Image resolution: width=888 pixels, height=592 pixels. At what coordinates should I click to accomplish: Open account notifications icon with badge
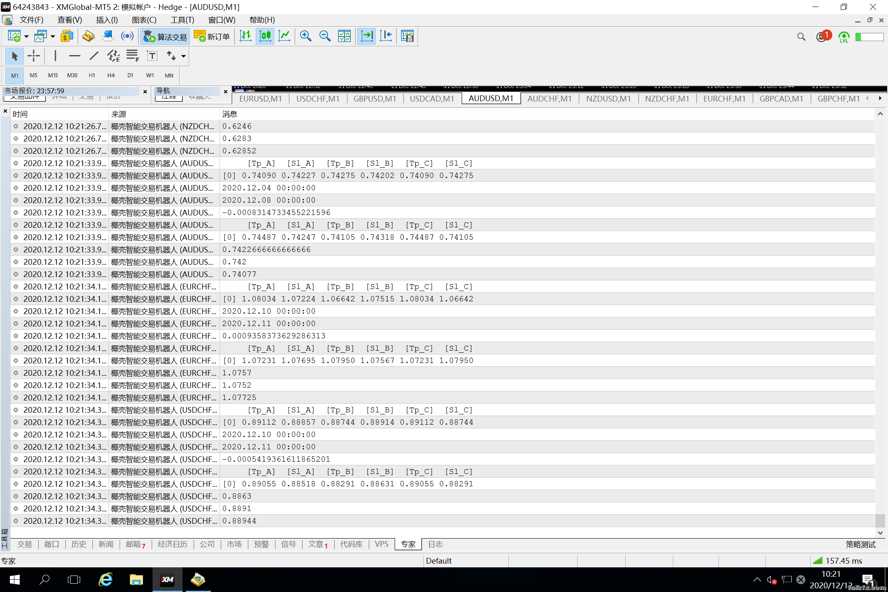point(823,37)
